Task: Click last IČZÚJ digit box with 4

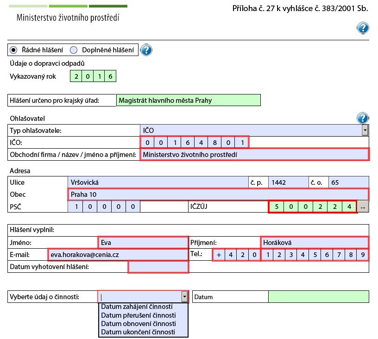Action: [x=349, y=207]
